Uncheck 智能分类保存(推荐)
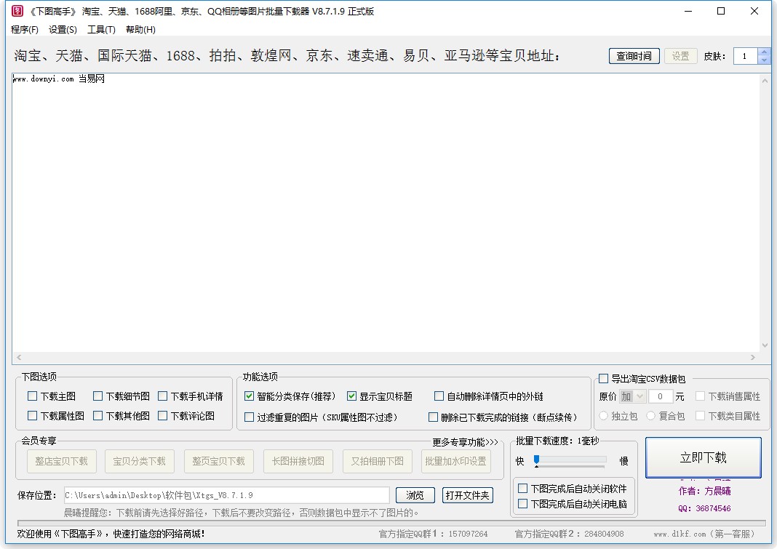This screenshot has width=777, height=549. [250, 396]
